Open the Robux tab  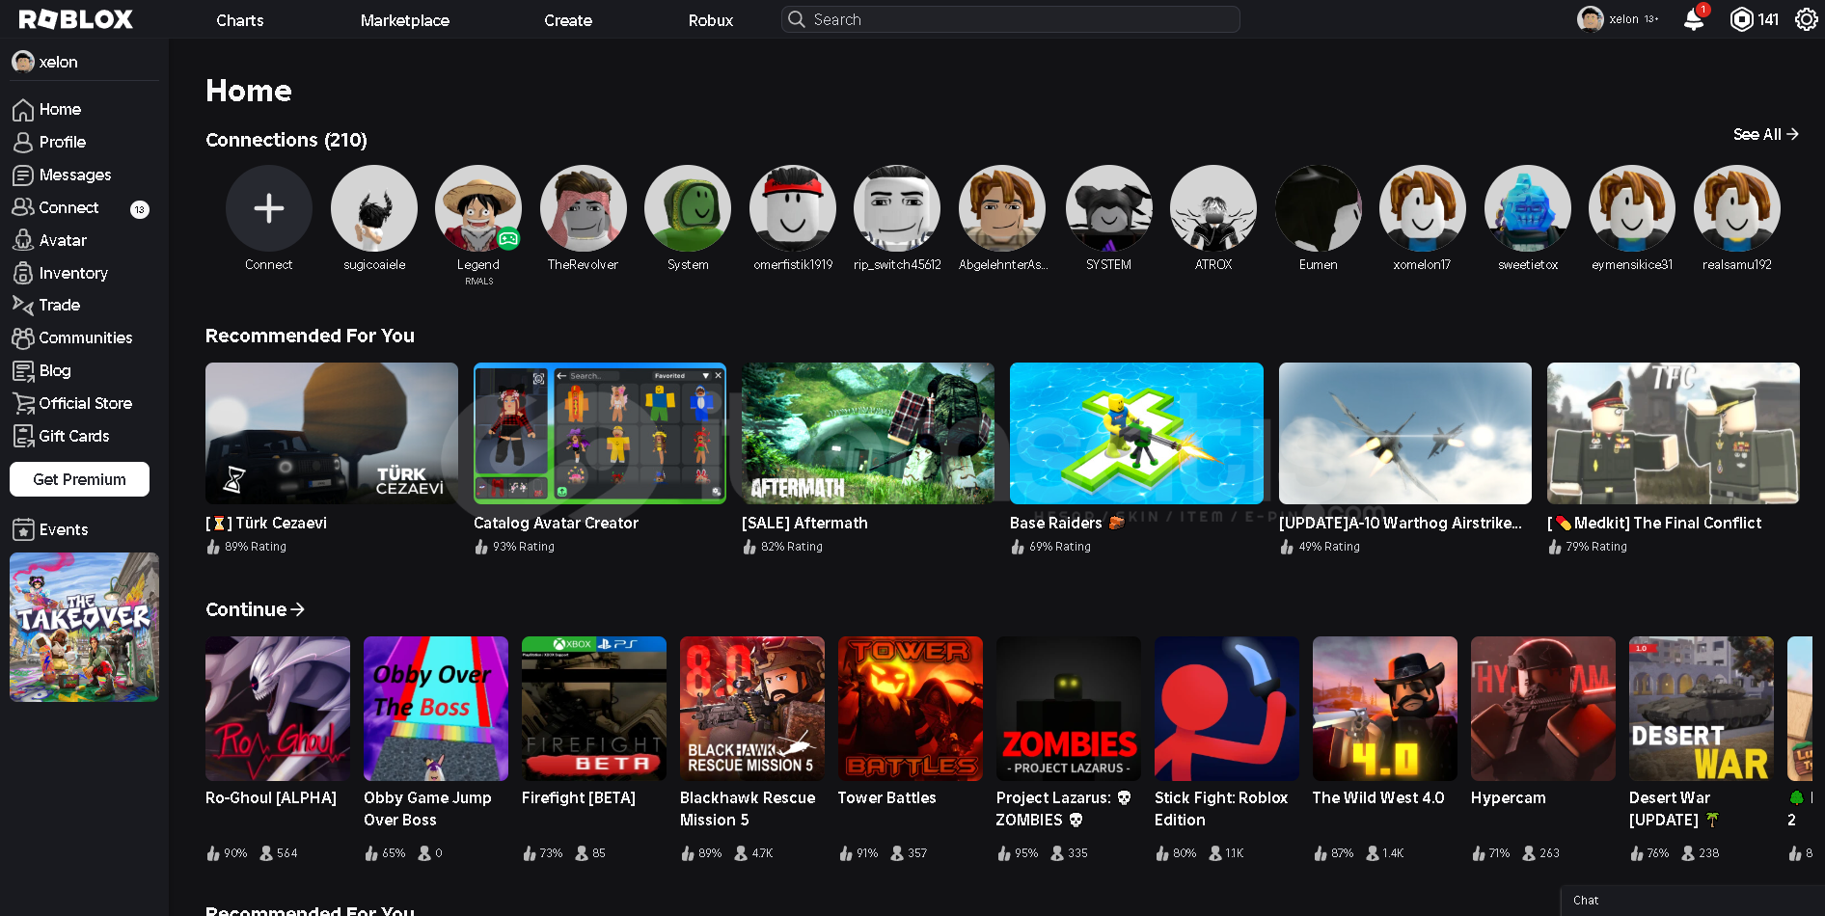pyautogui.click(x=711, y=20)
